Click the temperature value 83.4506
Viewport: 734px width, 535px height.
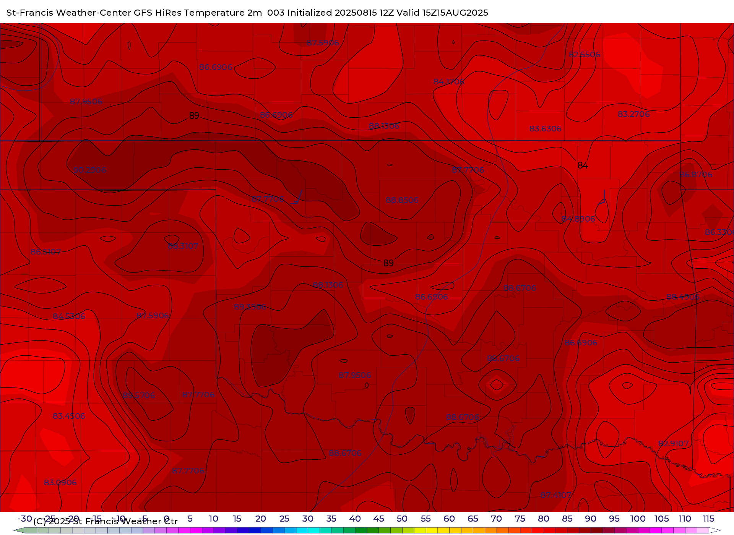click(69, 416)
